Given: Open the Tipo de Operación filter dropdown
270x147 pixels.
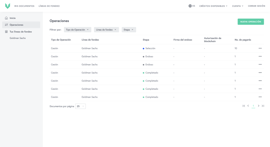Looking at the screenshot, I should 77,30.
